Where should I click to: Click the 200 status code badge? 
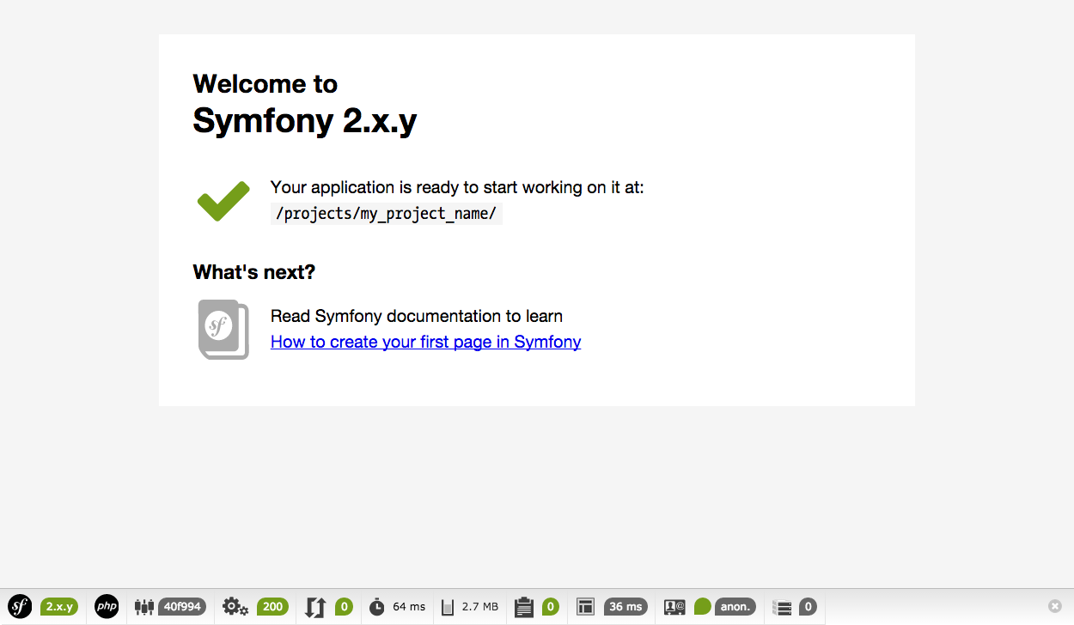[272, 607]
